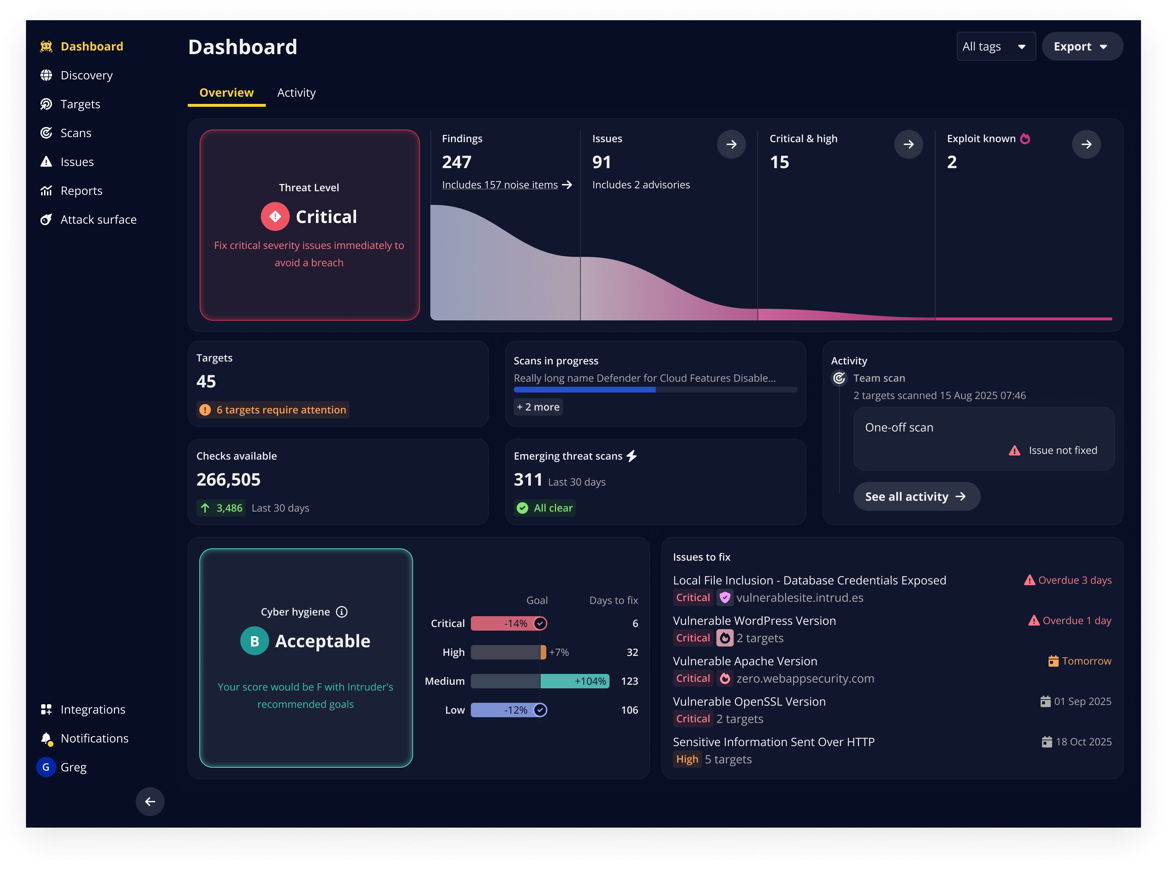Click the arrow button on Exploit known card

(x=1086, y=144)
